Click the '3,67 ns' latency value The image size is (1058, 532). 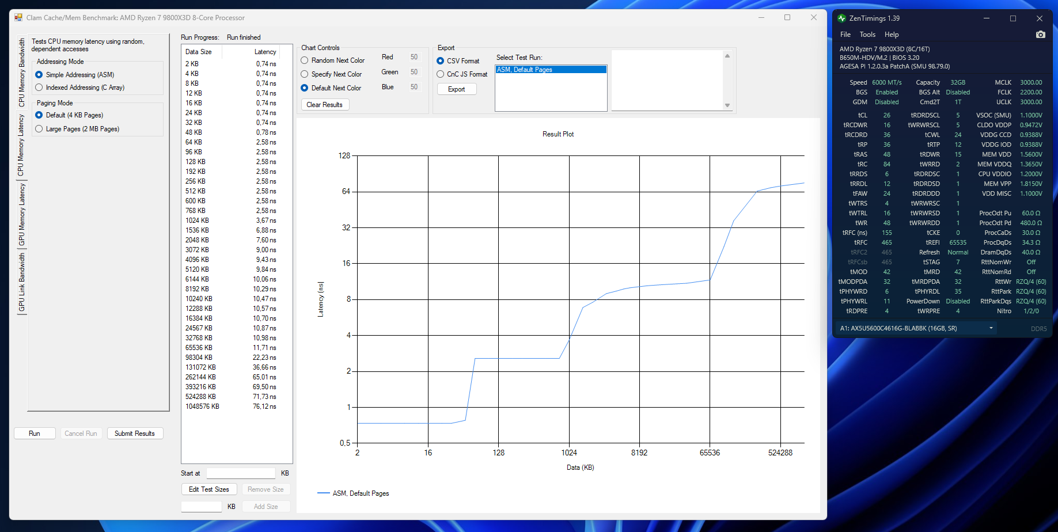click(x=266, y=221)
